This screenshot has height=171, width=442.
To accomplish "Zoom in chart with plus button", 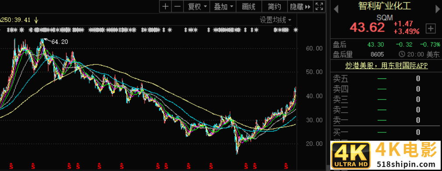I will pyautogui.click(x=166, y=7).
